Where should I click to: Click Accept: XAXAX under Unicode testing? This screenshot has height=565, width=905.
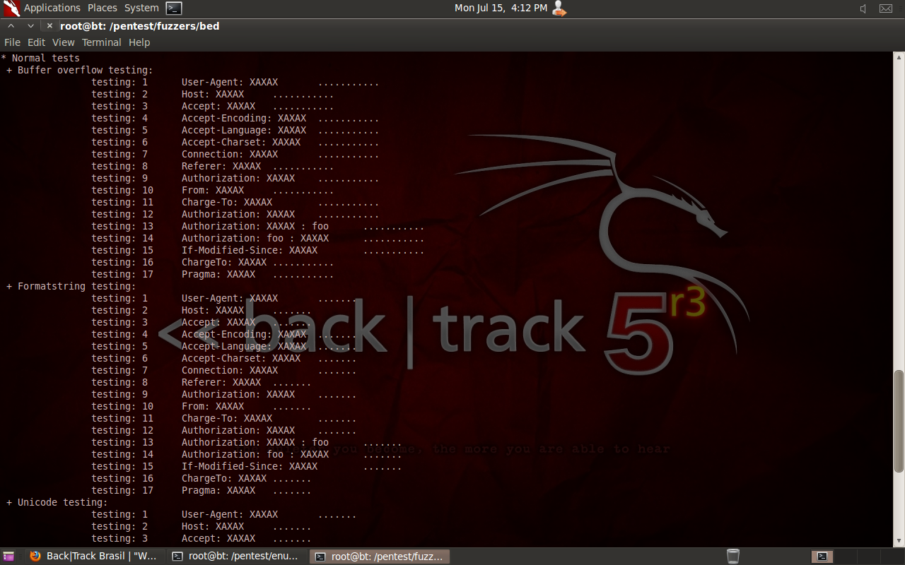[x=218, y=538]
